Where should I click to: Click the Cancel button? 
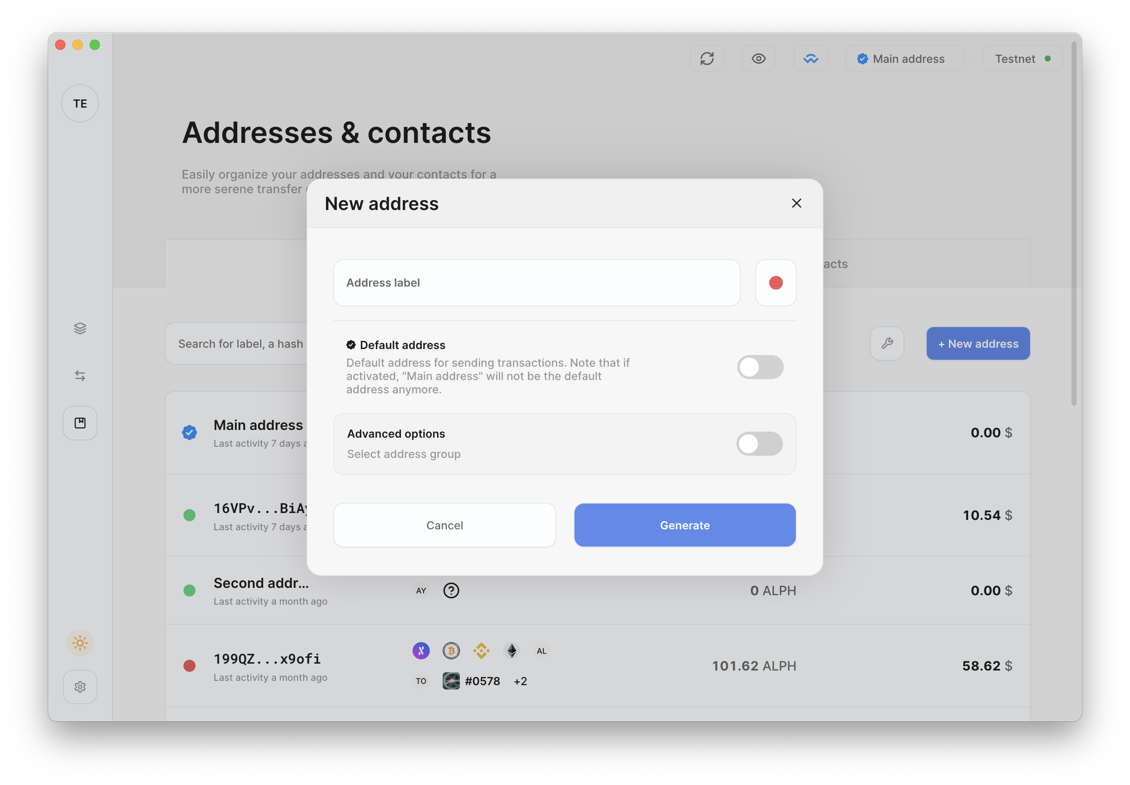pos(445,525)
